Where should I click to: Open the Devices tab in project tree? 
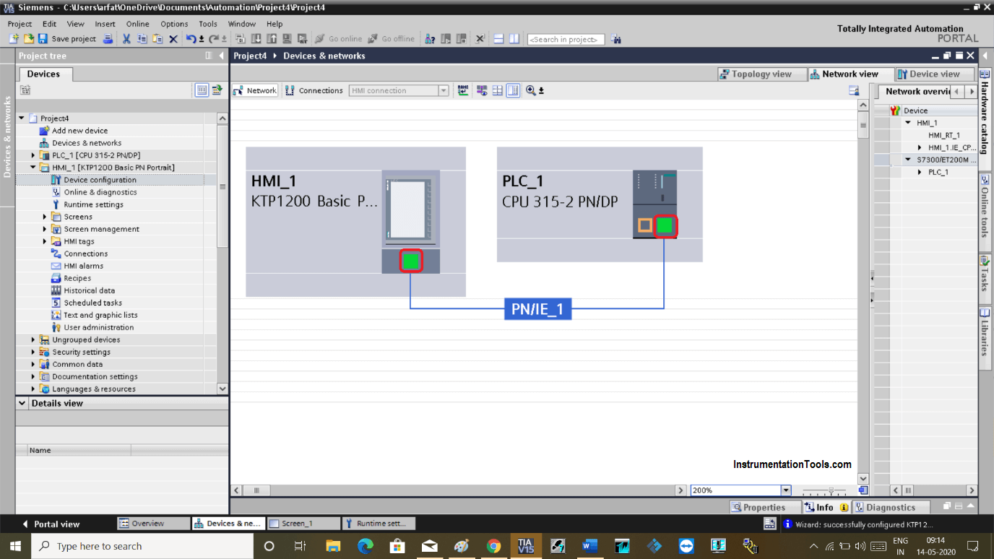click(x=43, y=74)
